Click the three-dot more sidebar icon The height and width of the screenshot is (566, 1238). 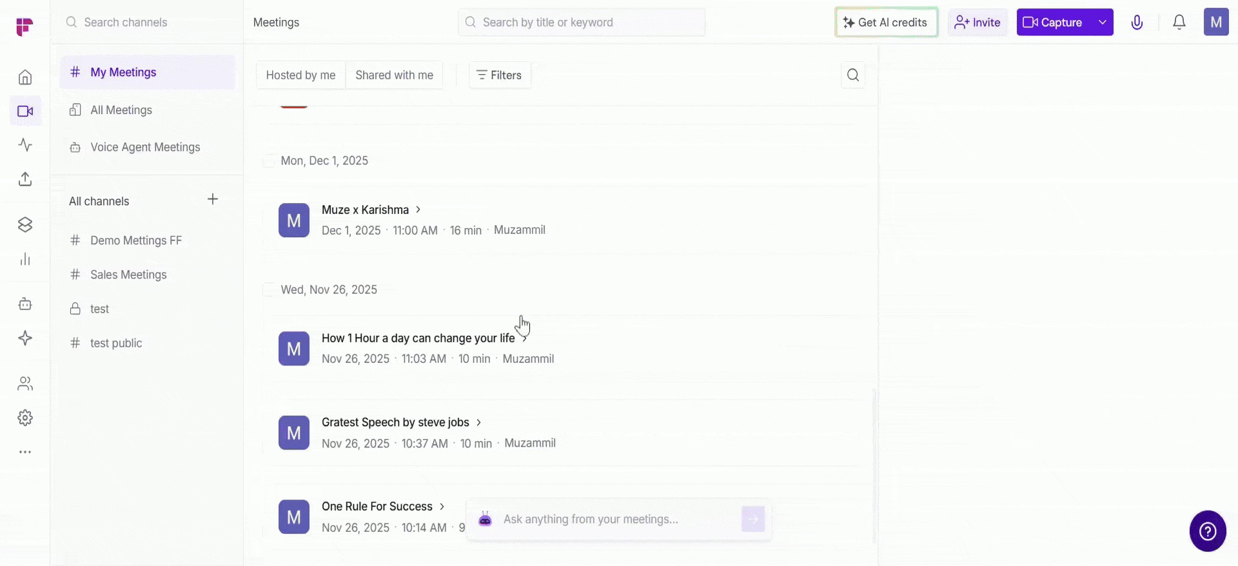25,452
